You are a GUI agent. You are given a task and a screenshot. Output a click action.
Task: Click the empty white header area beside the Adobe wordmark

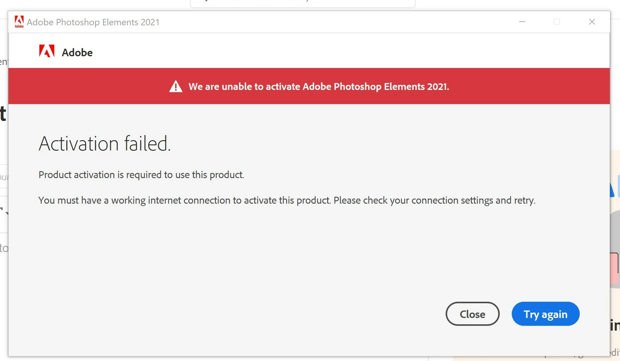click(331, 51)
